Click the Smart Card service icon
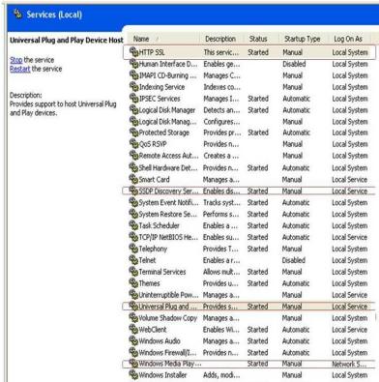 [x=133, y=179]
